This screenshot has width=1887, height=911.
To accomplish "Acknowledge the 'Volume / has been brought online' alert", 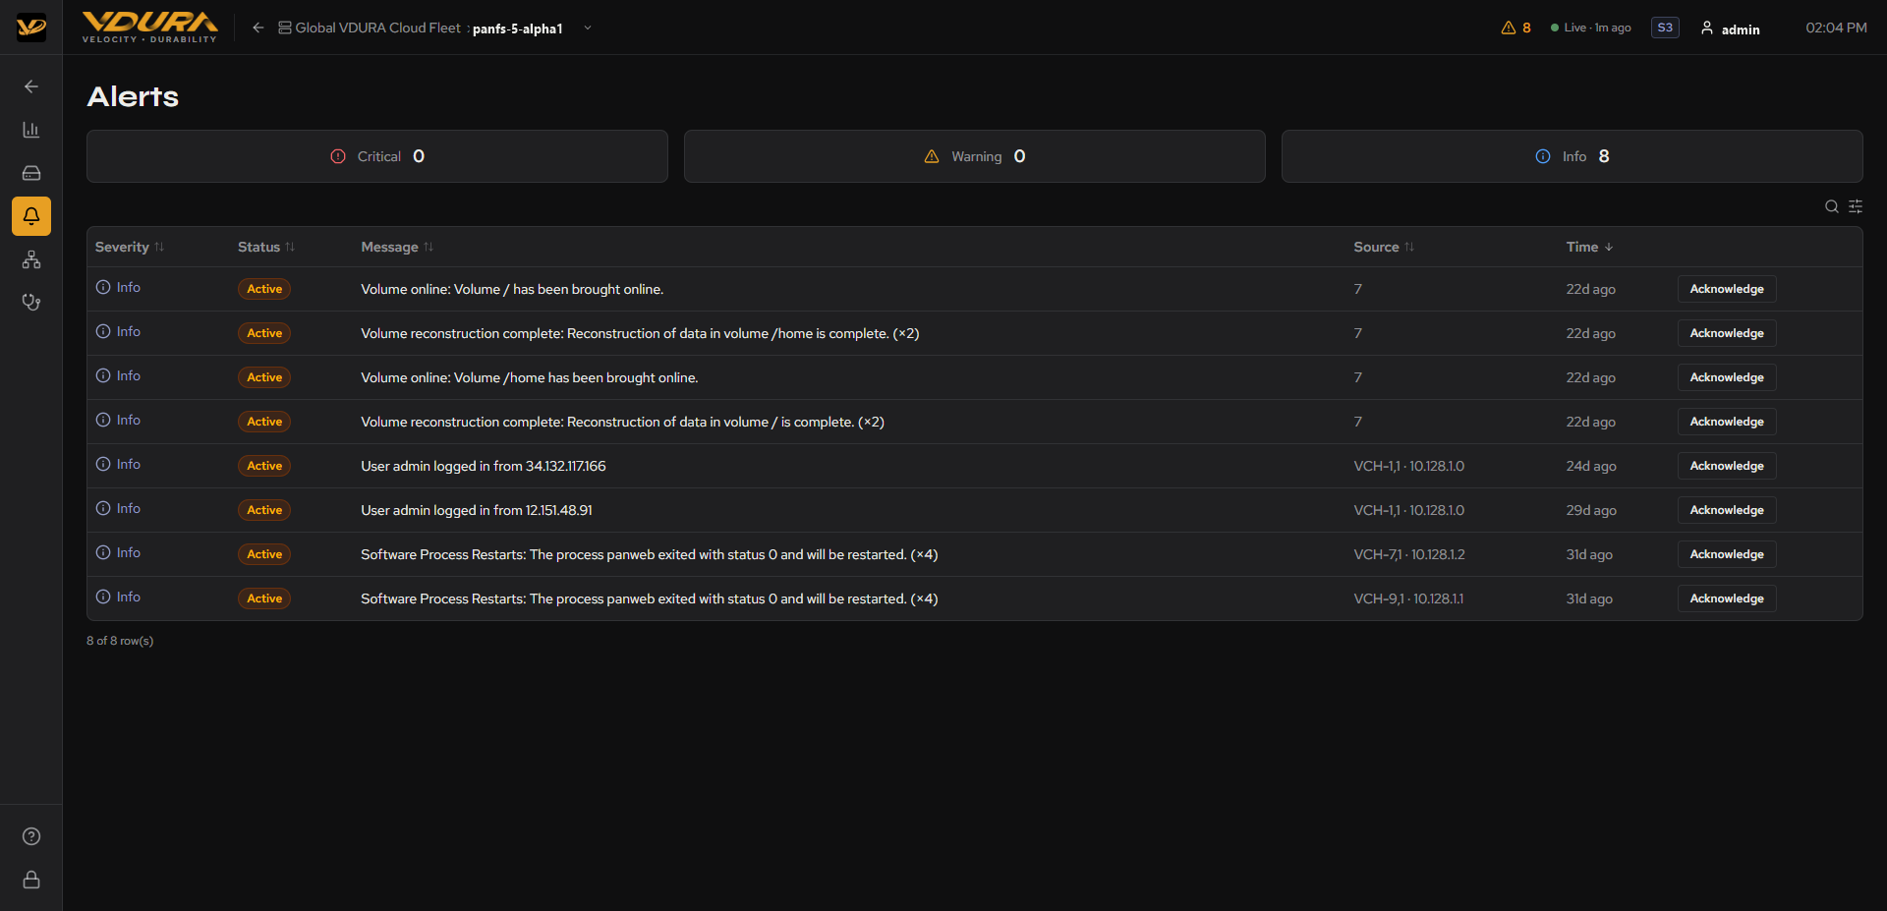I will click(1727, 289).
